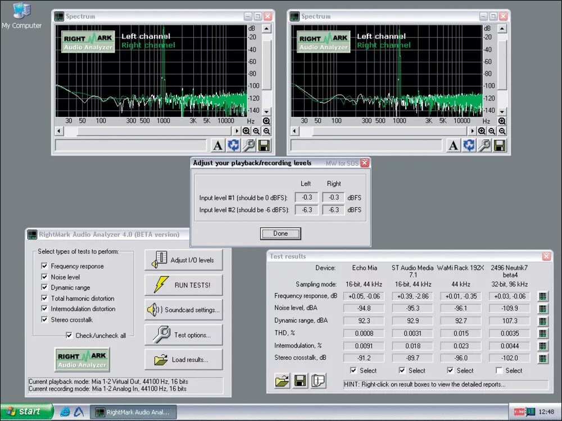
Task: Open the graph icon for the Frequency response row
Action: 543,296
